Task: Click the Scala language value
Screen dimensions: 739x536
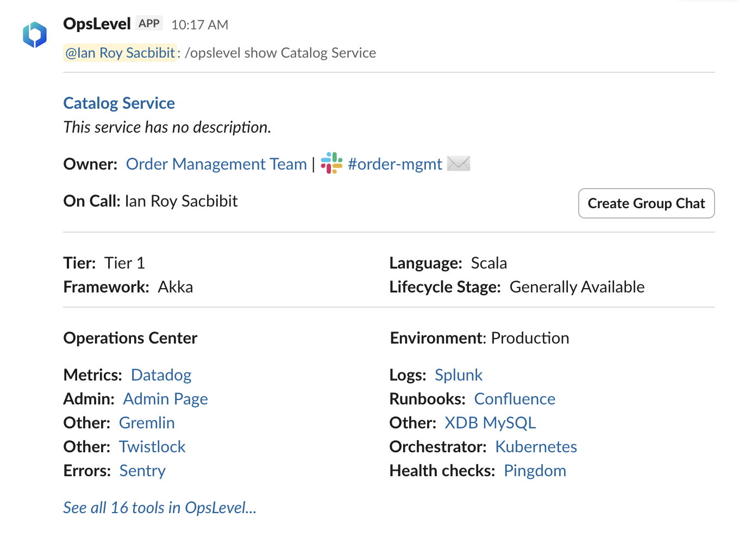Action: tap(489, 263)
